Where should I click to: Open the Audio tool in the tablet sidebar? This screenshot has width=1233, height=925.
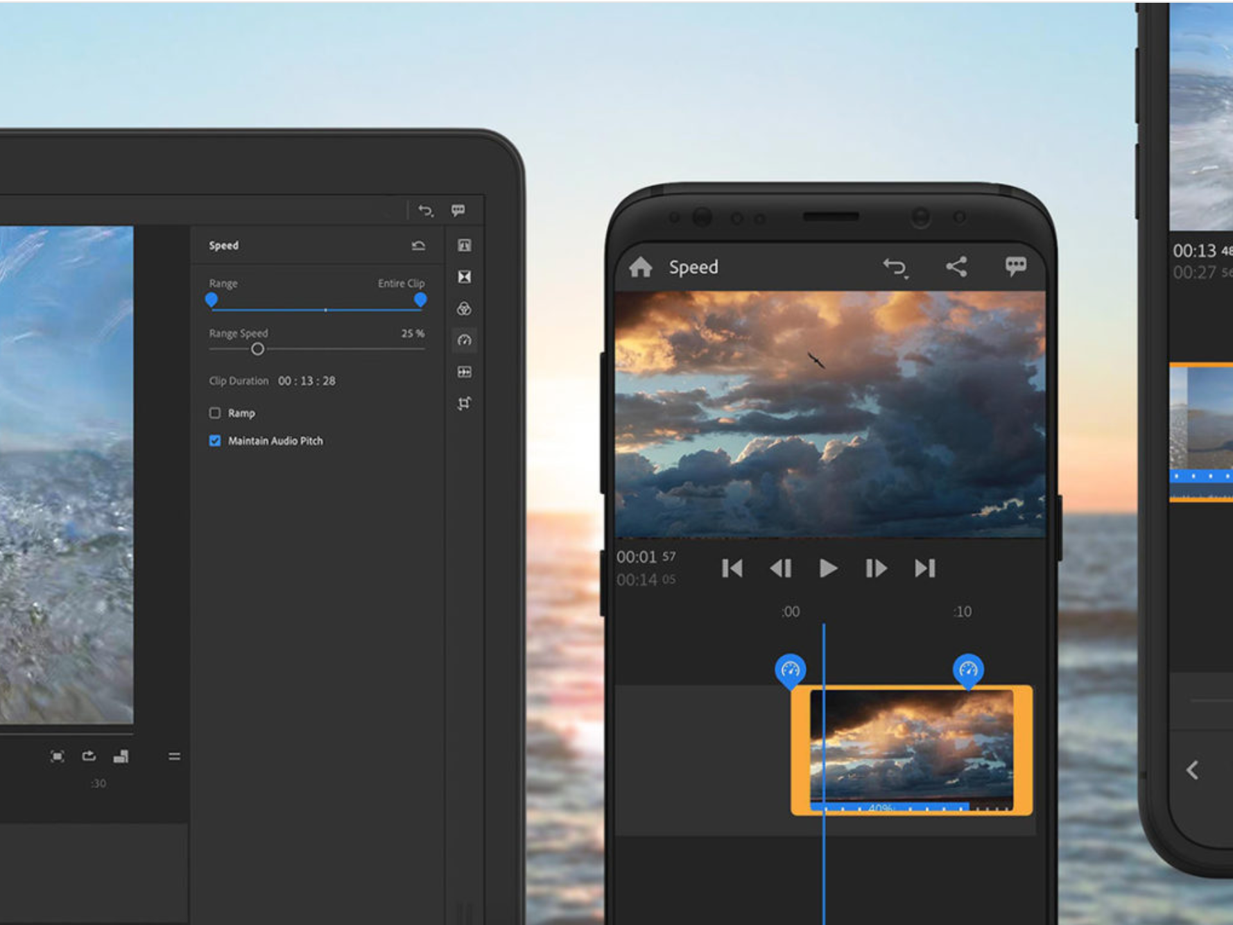[x=465, y=372]
